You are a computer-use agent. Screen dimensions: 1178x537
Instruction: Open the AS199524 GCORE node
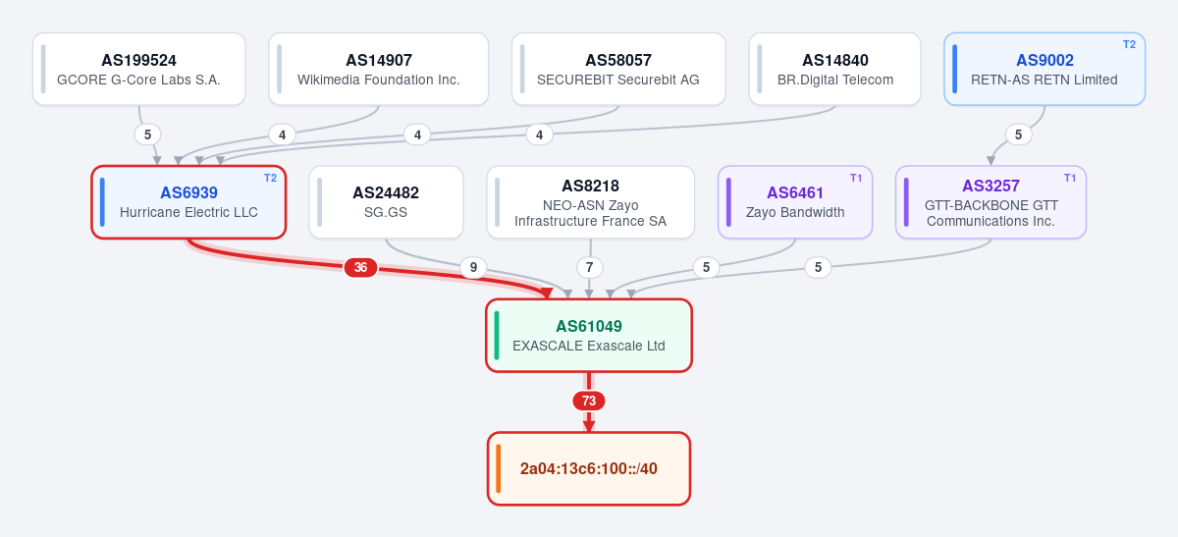pos(139,69)
